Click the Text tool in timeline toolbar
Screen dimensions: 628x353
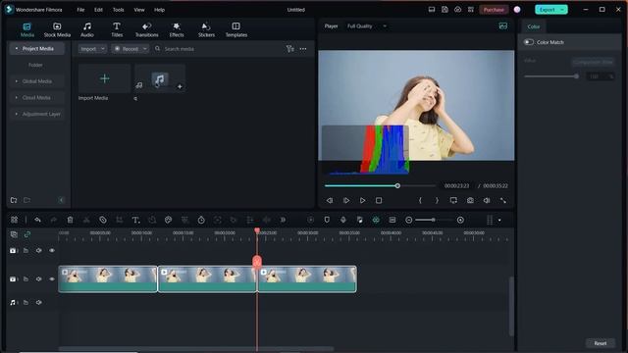click(x=135, y=220)
